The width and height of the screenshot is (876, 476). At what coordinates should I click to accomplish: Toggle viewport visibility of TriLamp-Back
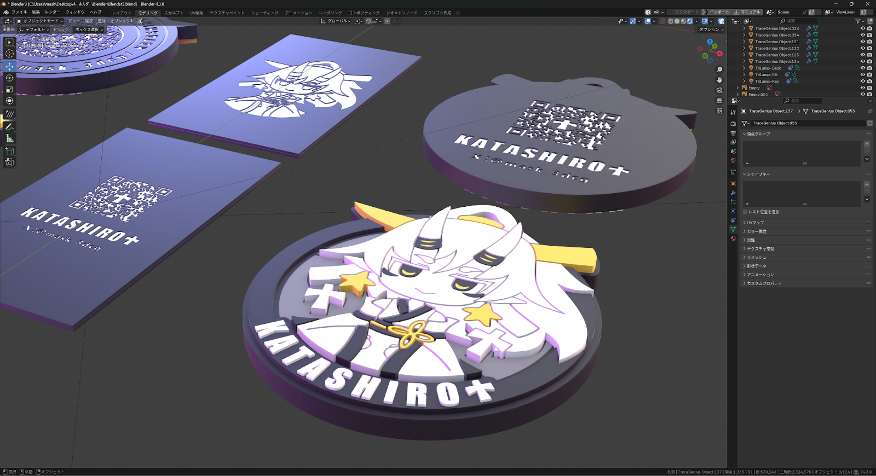pos(863,68)
